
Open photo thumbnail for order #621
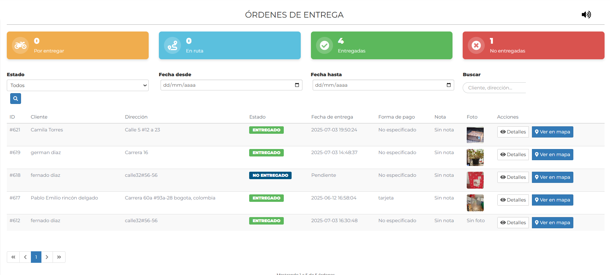[x=475, y=135]
